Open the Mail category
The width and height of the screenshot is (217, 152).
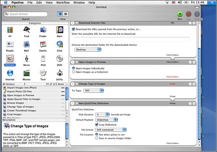(x=26, y=44)
